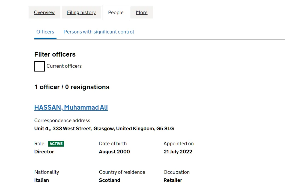Viewport: 289px width, 195px height.
Task: Select the Officers sub-tab
Action: click(45, 32)
